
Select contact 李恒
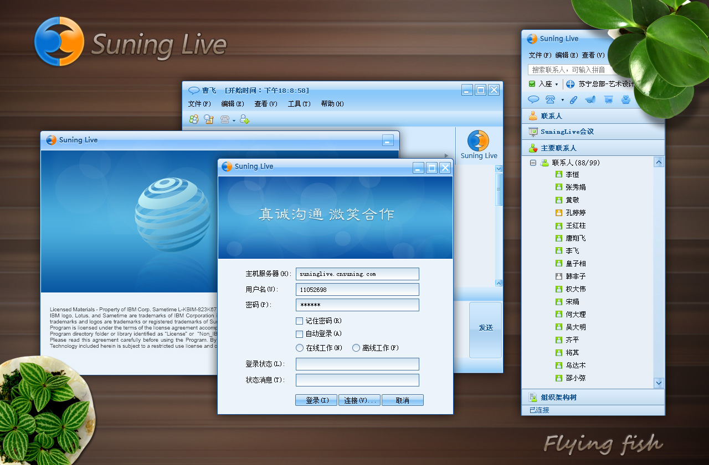point(572,175)
